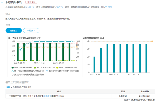Toggle 第一大股东累计质押数占持股比例 legend marker
This screenshot has height=102, width=156.
coord(12,71)
